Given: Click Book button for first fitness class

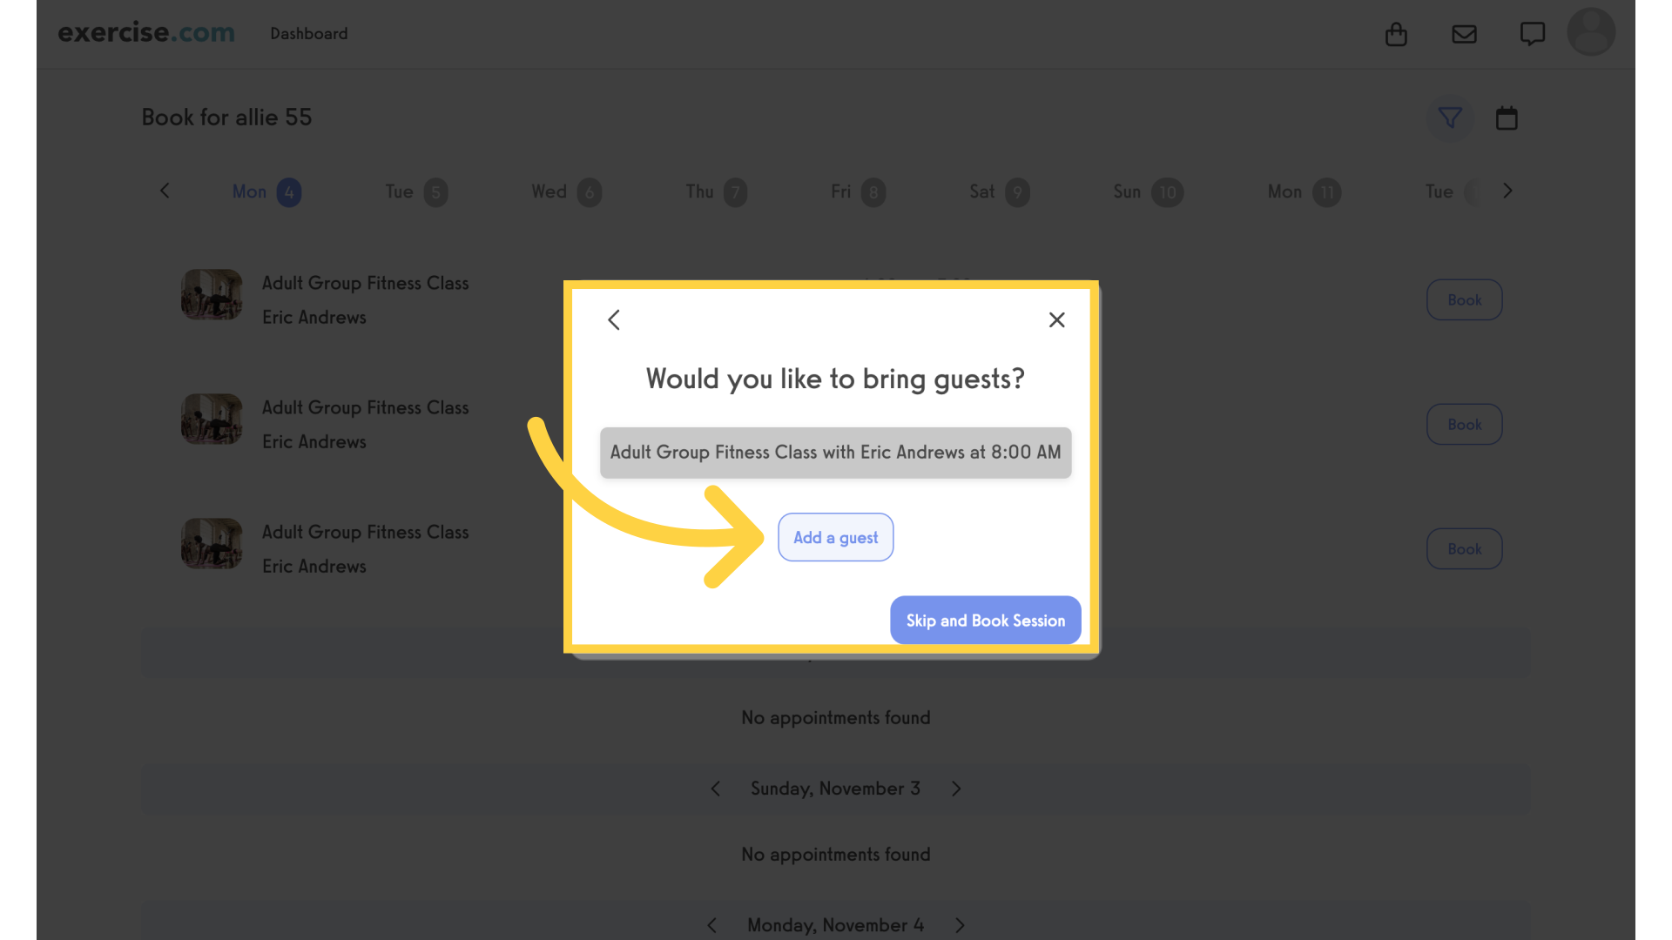Looking at the screenshot, I should click(x=1464, y=299).
